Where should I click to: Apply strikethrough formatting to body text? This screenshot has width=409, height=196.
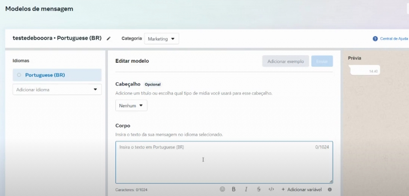[259, 189]
